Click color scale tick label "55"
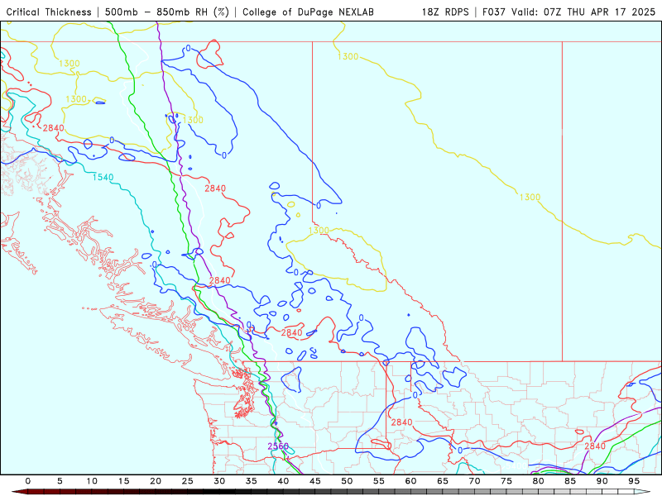 point(379,481)
